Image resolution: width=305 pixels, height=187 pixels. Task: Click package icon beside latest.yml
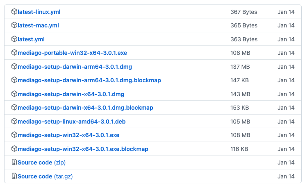pyautogui.click(x=14, y=39)
